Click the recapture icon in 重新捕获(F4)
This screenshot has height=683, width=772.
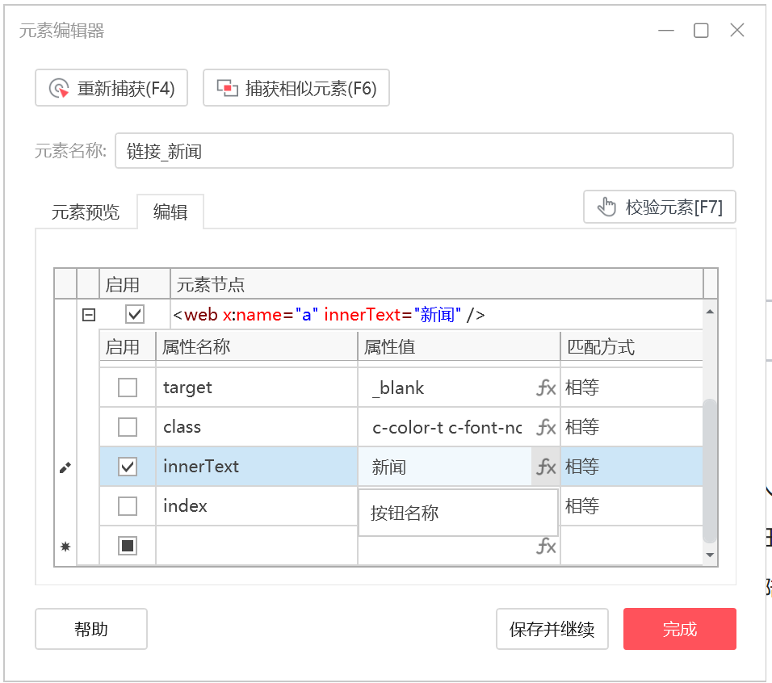[59, 89]
